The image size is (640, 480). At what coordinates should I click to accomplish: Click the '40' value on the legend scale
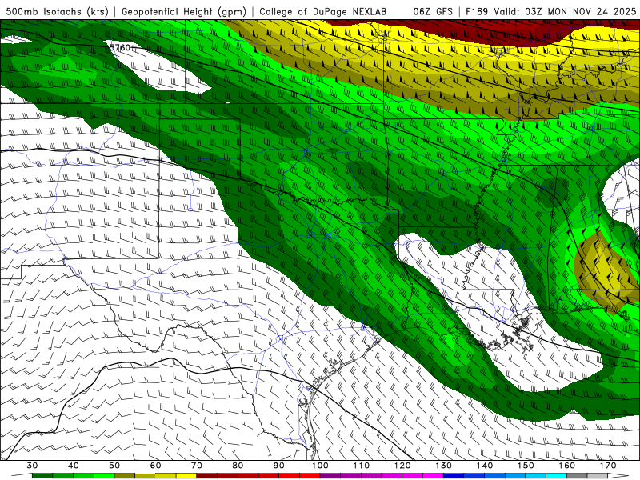click(x=74, y=466)
